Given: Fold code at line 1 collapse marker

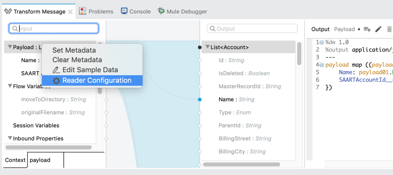Looking at the screenshot, I should pyautogui.click(x=322, y=42).
